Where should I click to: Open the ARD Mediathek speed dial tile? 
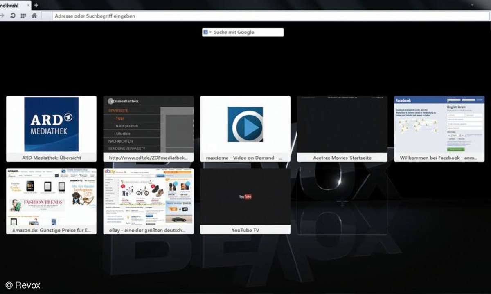[x=52, y=129]
